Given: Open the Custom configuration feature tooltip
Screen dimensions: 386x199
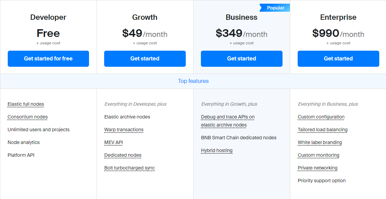Looking at the screenshot, I should (321, 117).
